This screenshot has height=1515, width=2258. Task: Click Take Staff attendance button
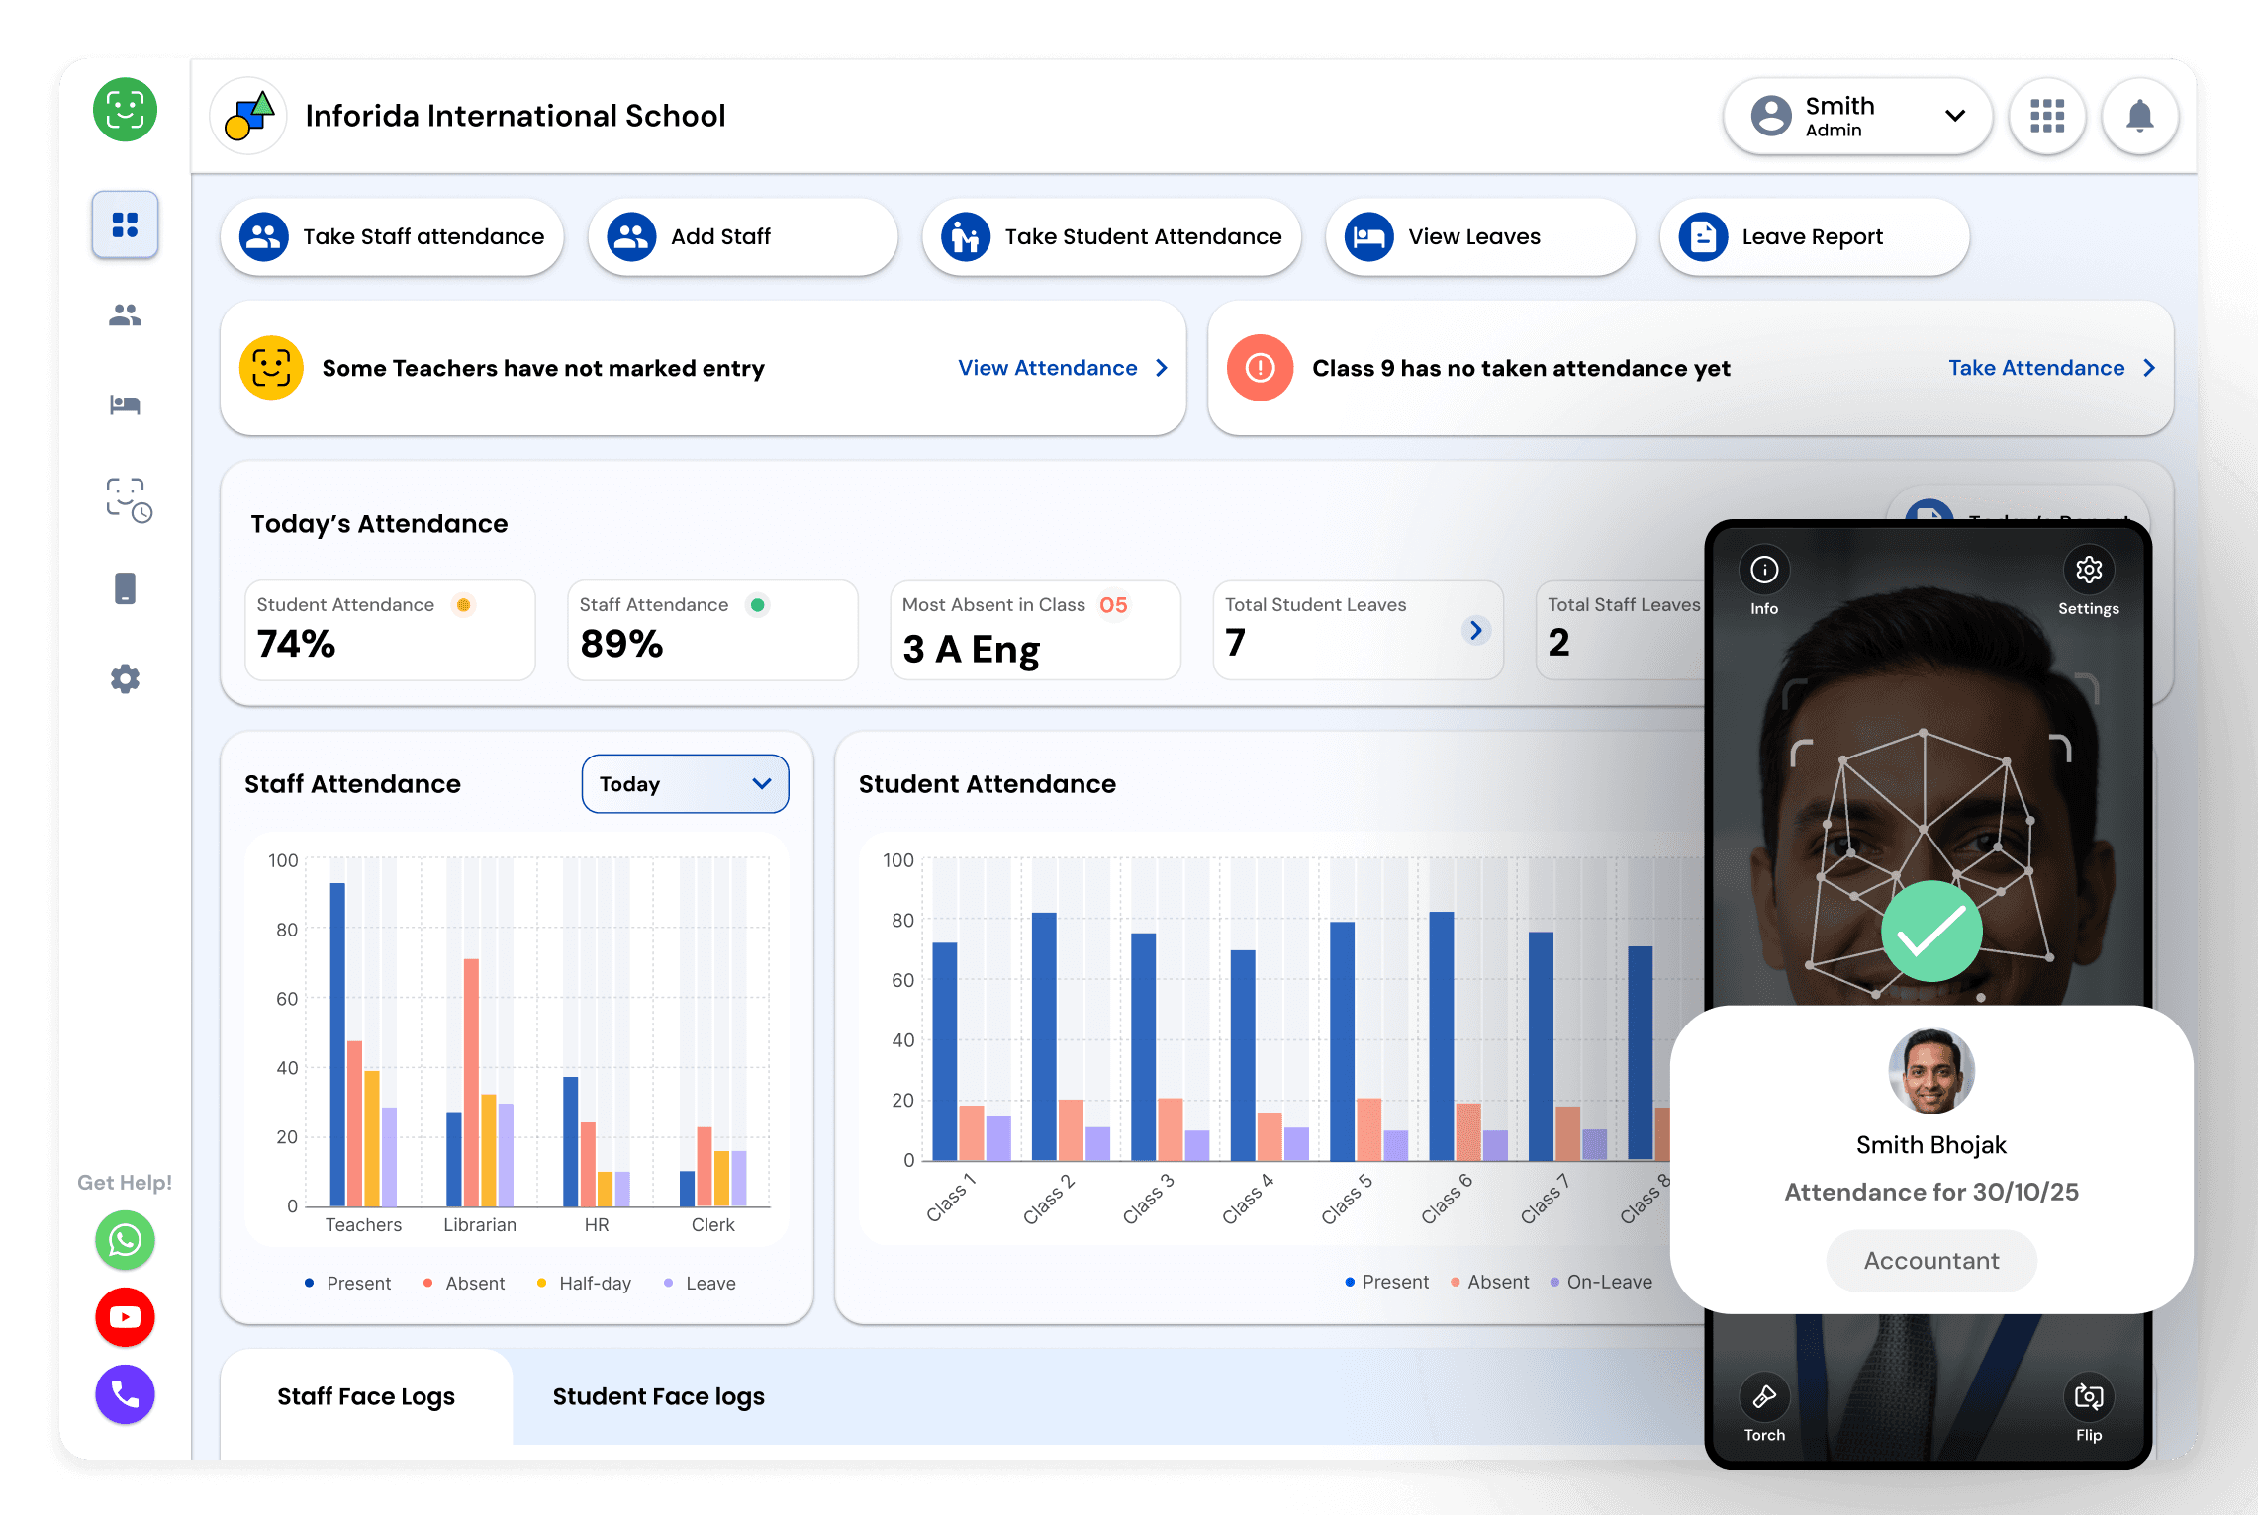[393, 237]
